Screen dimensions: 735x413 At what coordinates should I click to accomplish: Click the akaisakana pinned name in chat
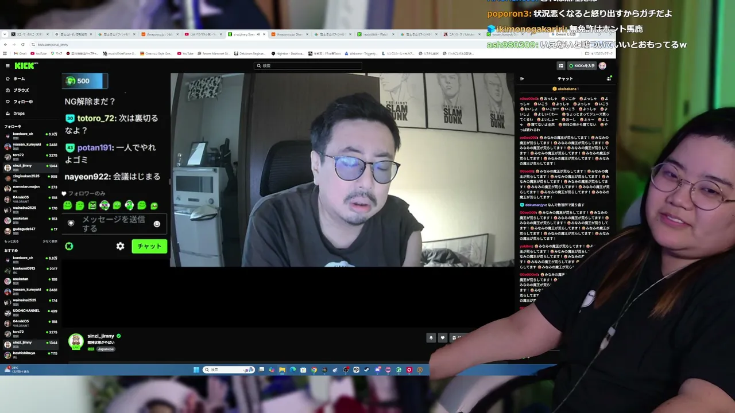(567, 89)
